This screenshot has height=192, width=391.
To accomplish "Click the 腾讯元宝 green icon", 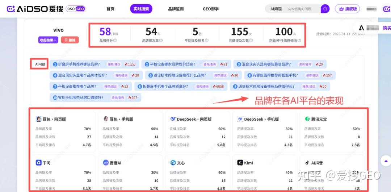I will pos(307,119).
